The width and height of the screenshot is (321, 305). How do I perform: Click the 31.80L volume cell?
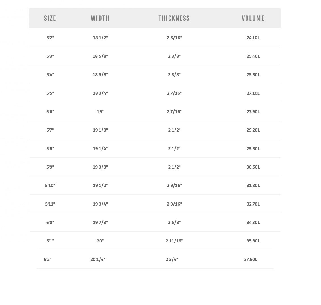point(253,185)
